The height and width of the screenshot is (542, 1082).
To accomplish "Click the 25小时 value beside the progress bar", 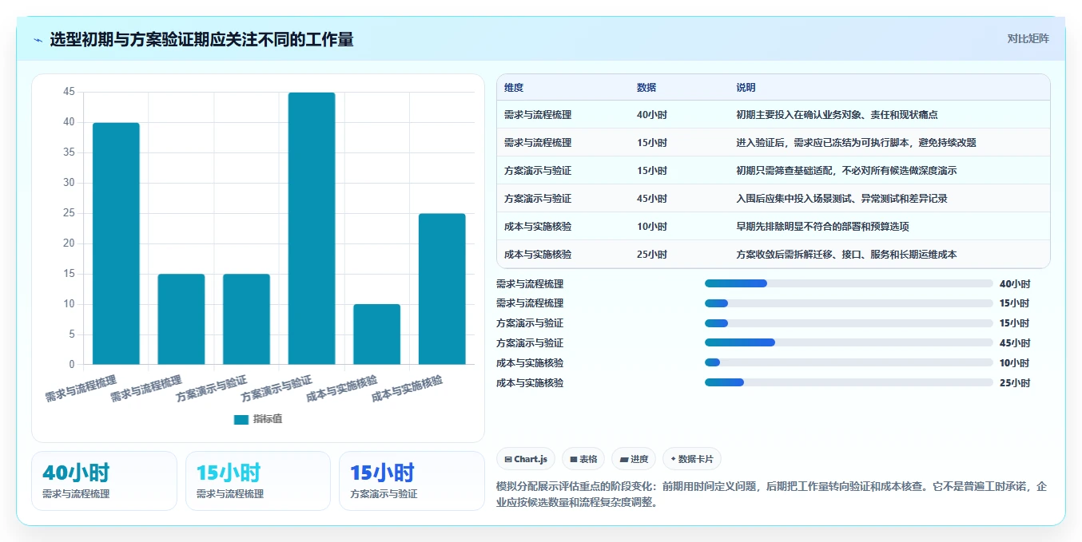I will coord(1015,383).
